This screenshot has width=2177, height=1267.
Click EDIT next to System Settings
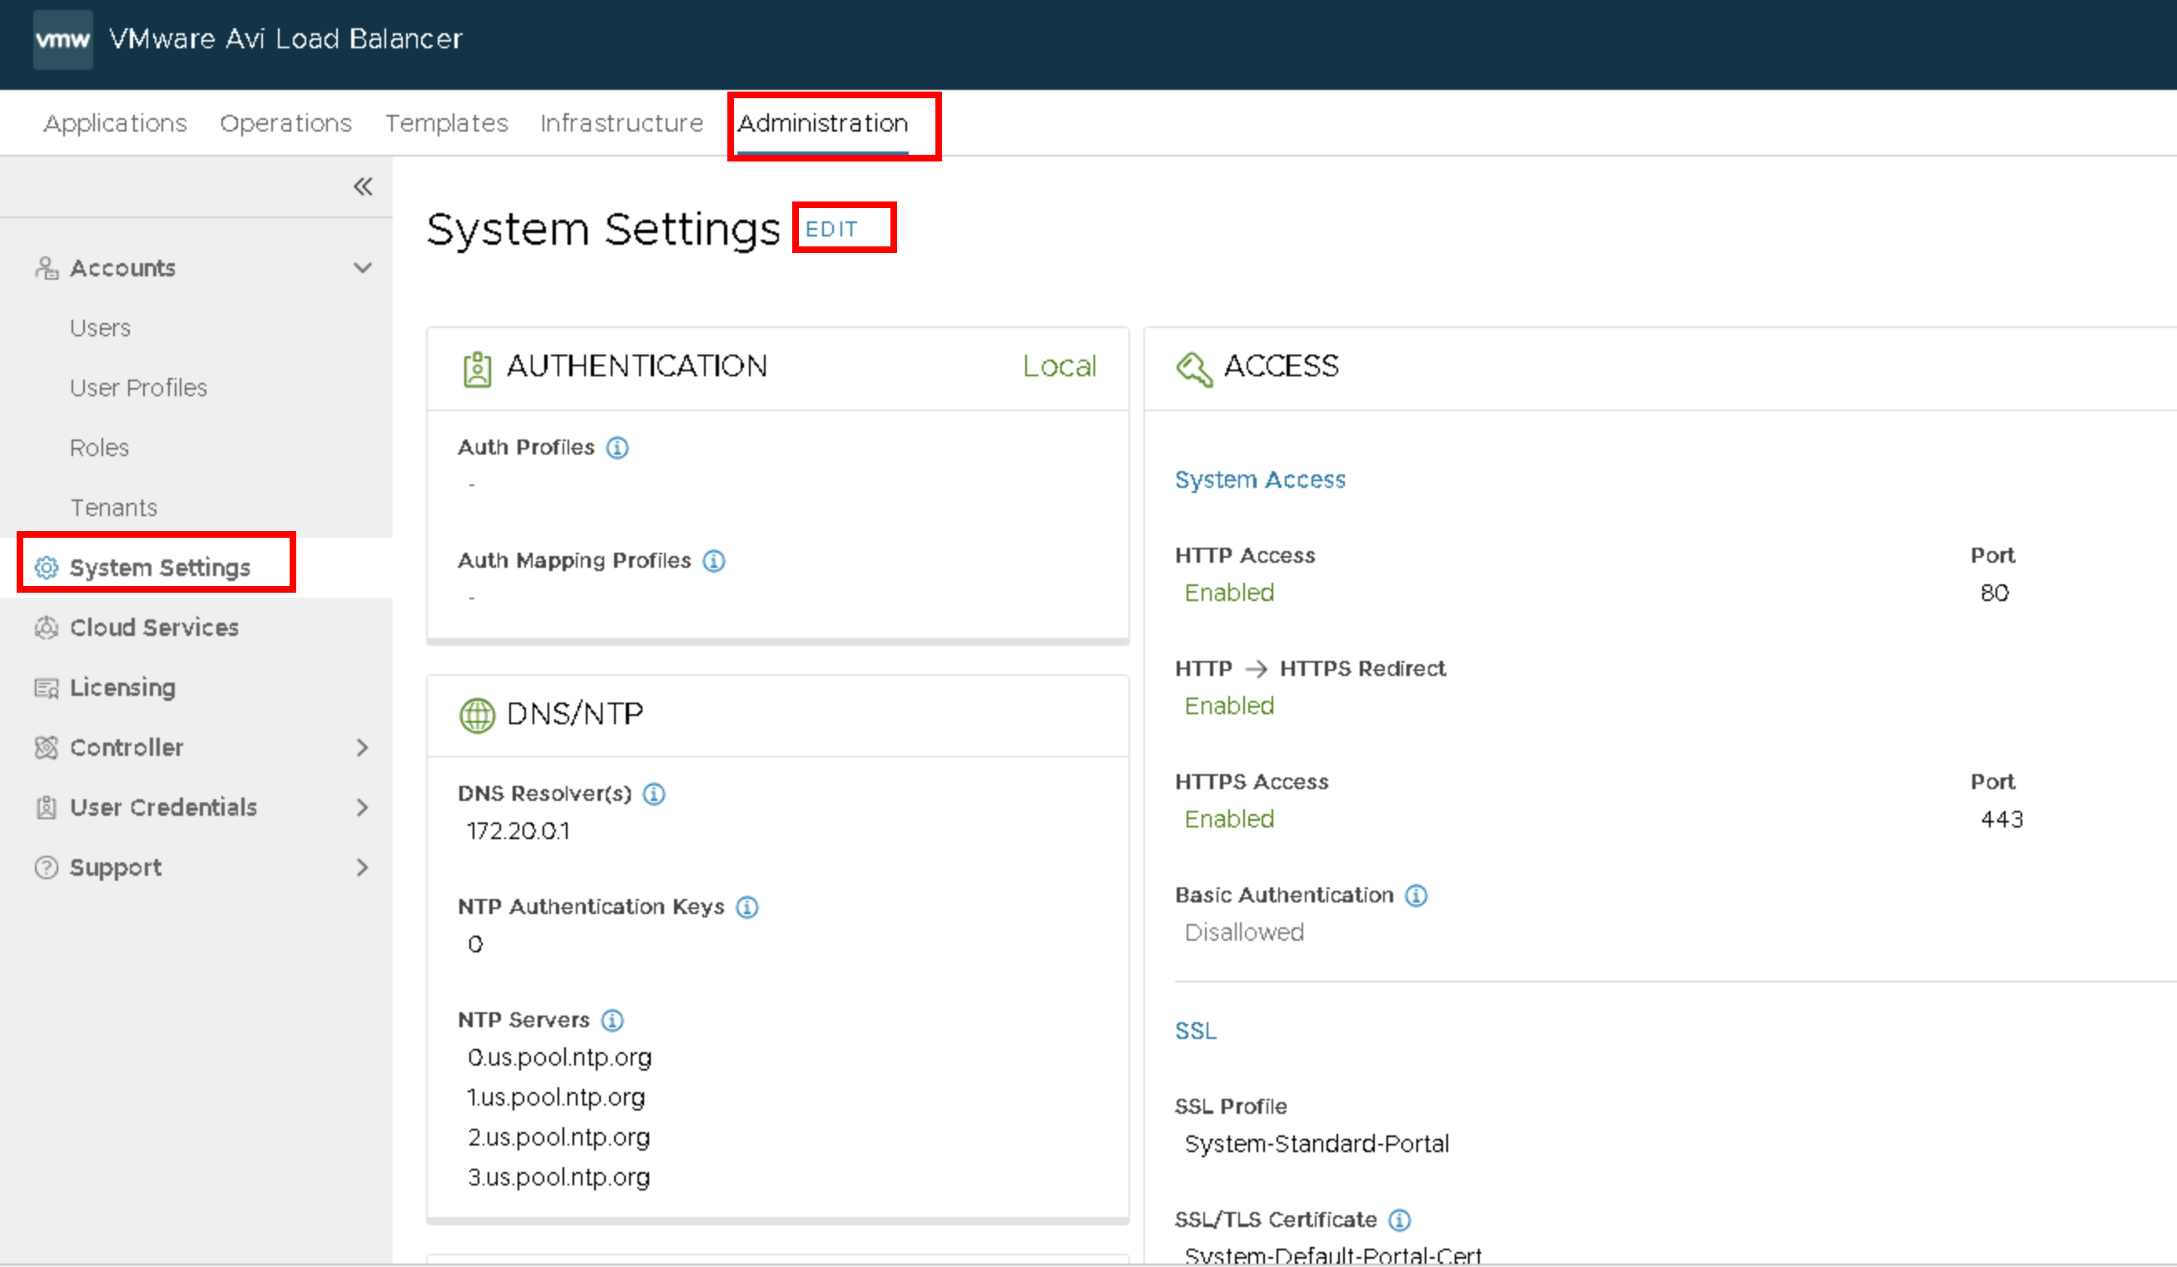[831, 229]
